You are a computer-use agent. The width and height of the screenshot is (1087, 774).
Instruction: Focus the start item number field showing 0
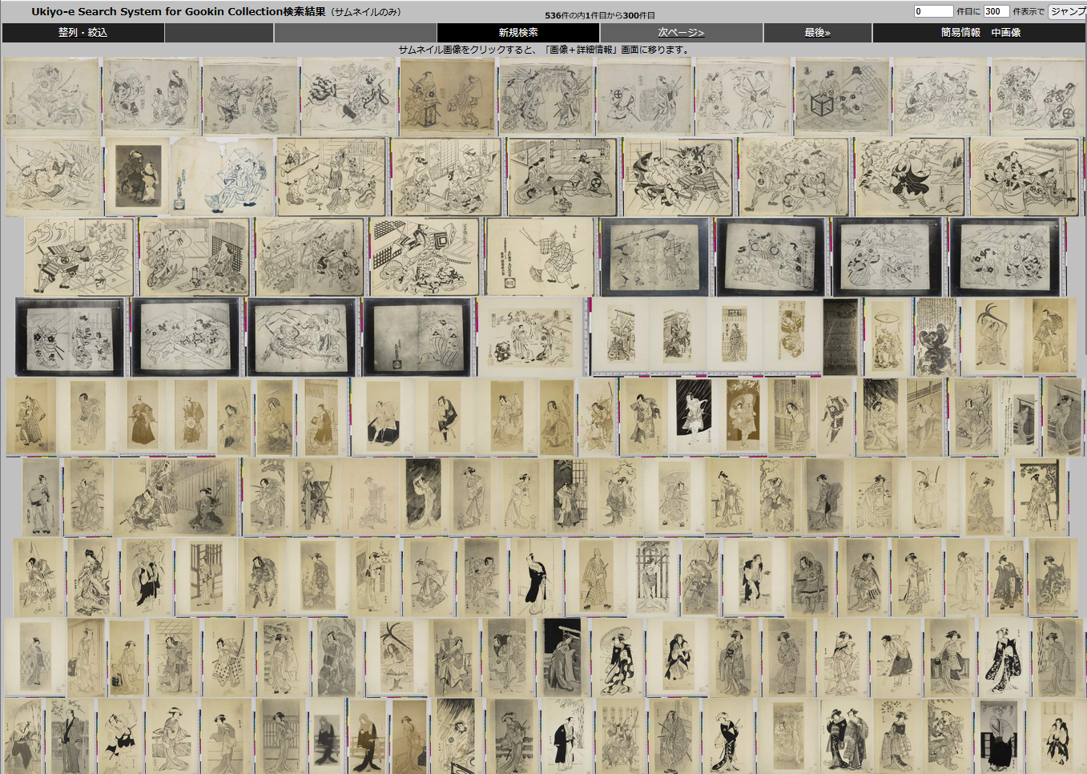(933, 11)
